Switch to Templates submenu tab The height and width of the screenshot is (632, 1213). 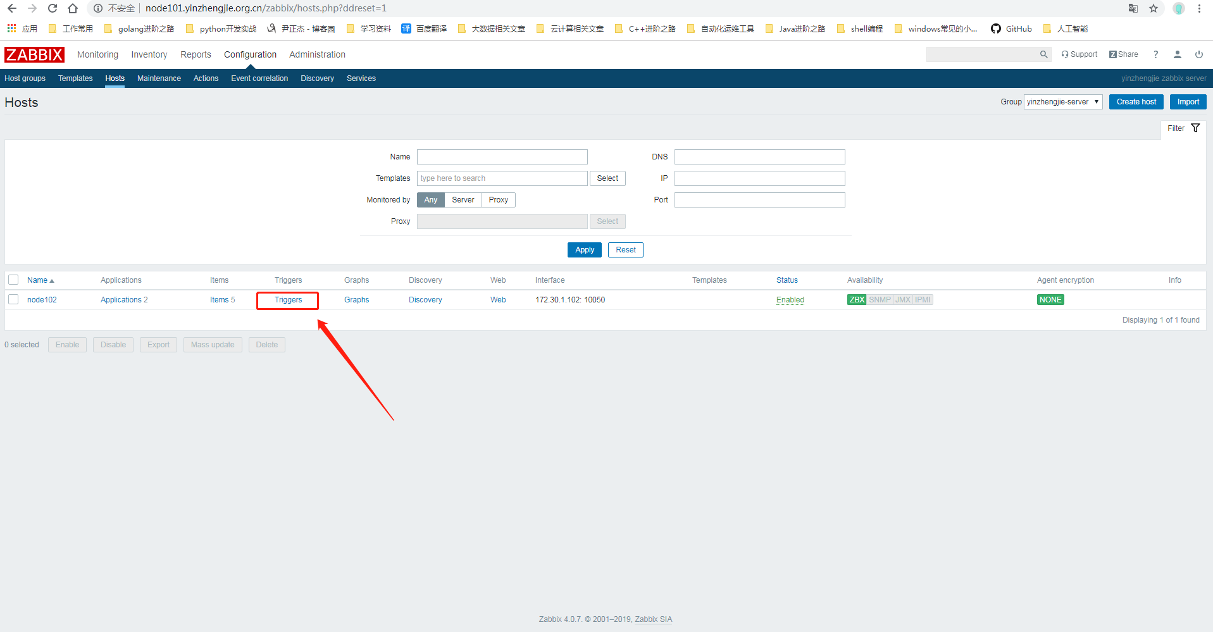click(x=75, y=78)
